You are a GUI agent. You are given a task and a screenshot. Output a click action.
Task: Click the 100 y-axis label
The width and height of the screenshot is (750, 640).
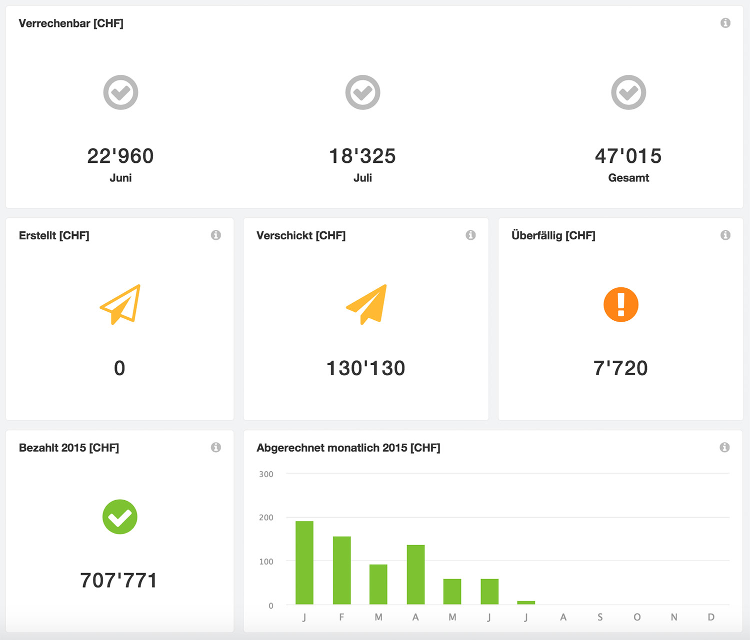pyautogui.click(x=266, y=562)
